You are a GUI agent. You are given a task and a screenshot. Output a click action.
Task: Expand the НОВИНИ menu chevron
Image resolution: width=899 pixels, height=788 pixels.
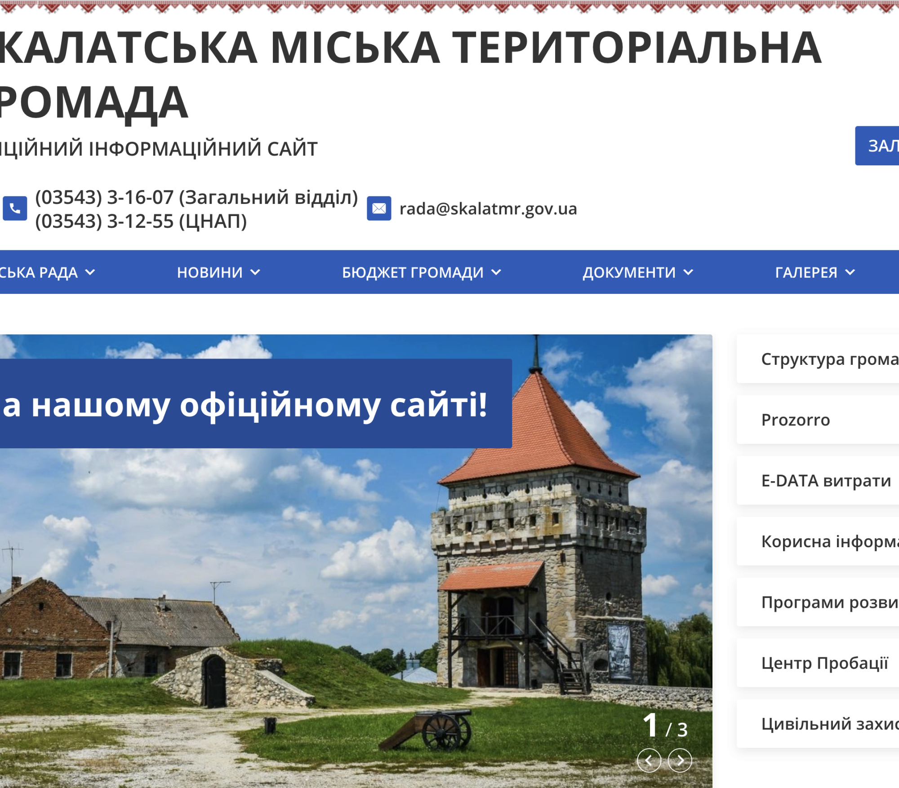pyautogui.click(x=255, y=272)
